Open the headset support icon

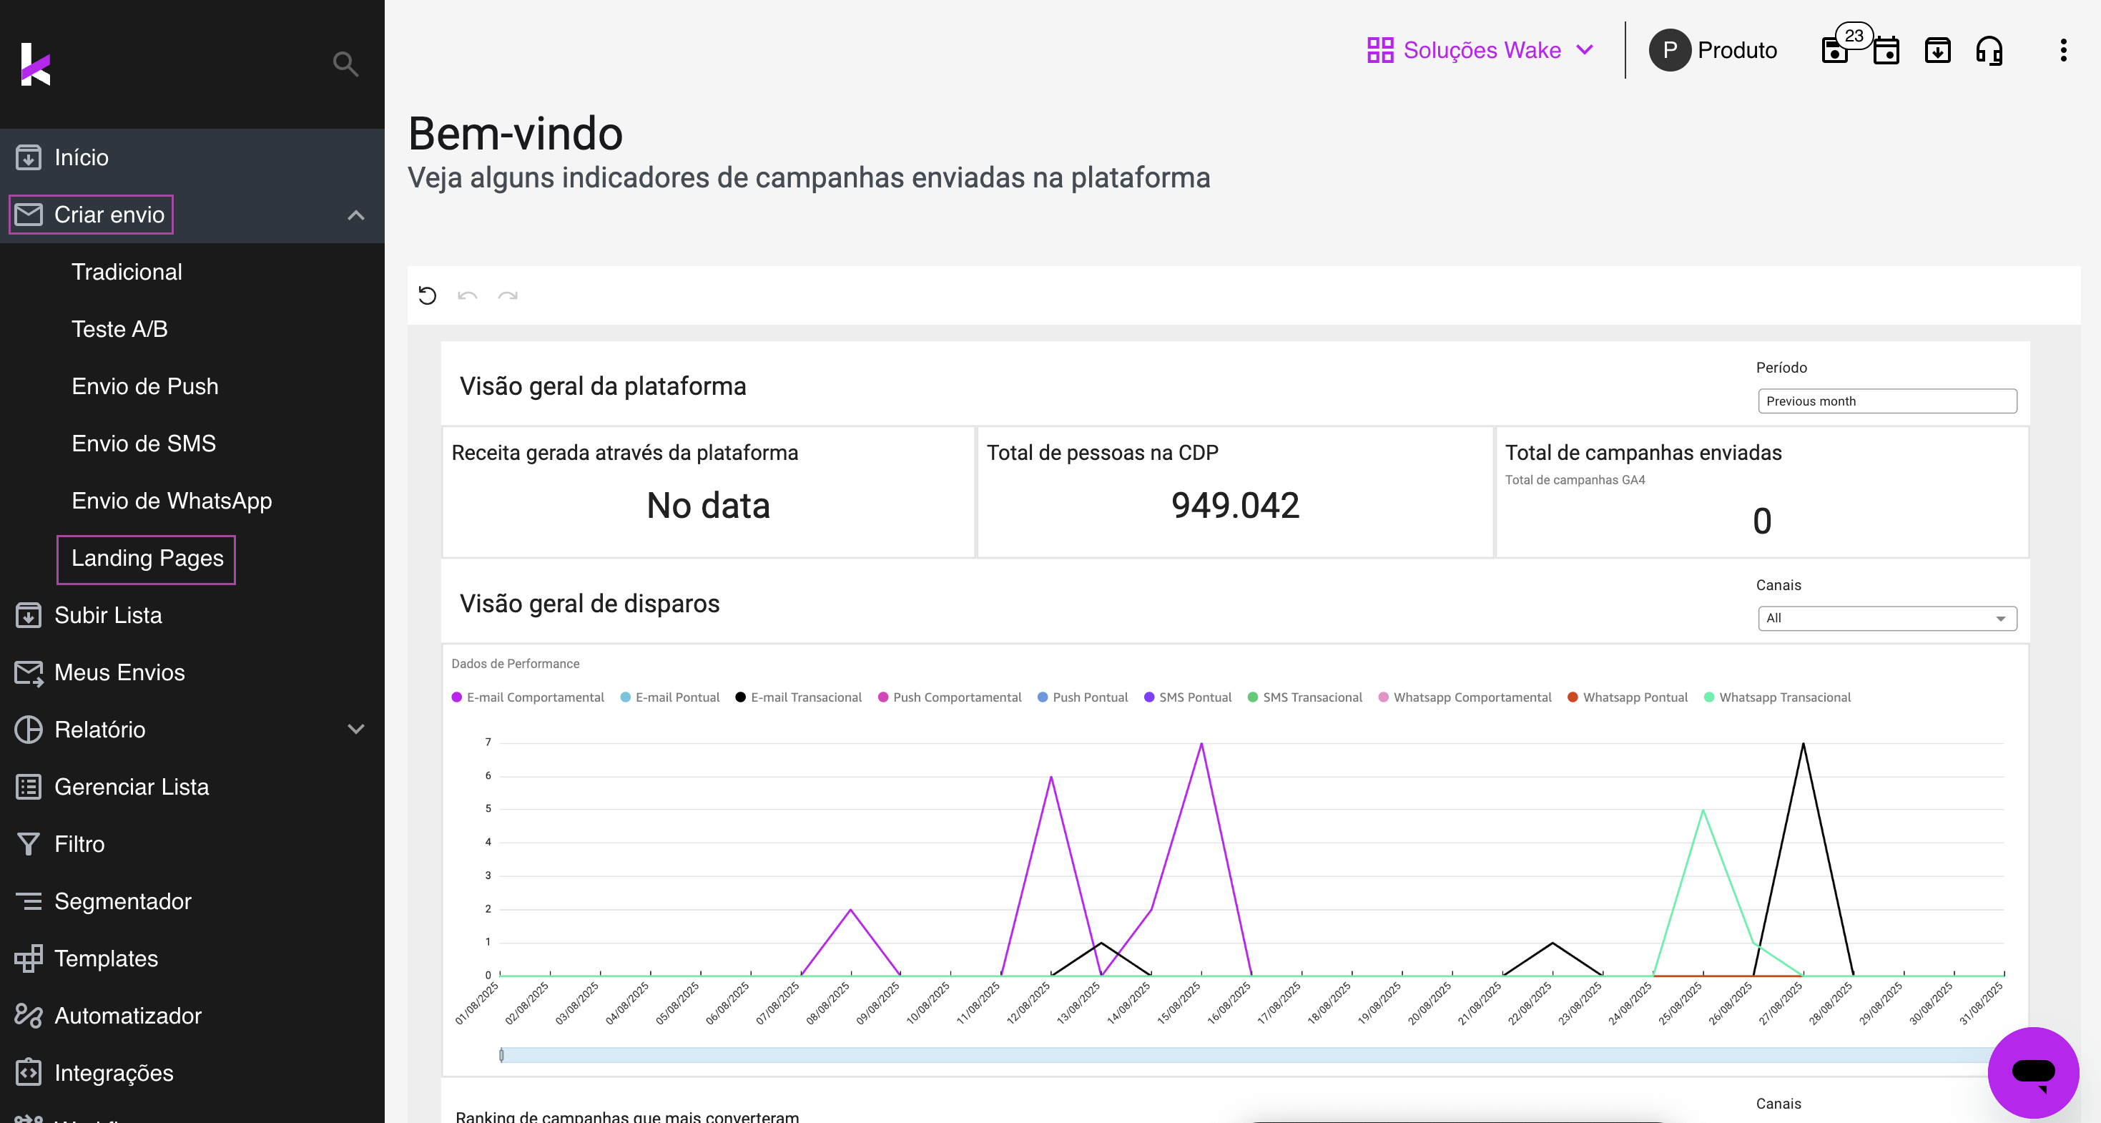tap(1989, 51)
